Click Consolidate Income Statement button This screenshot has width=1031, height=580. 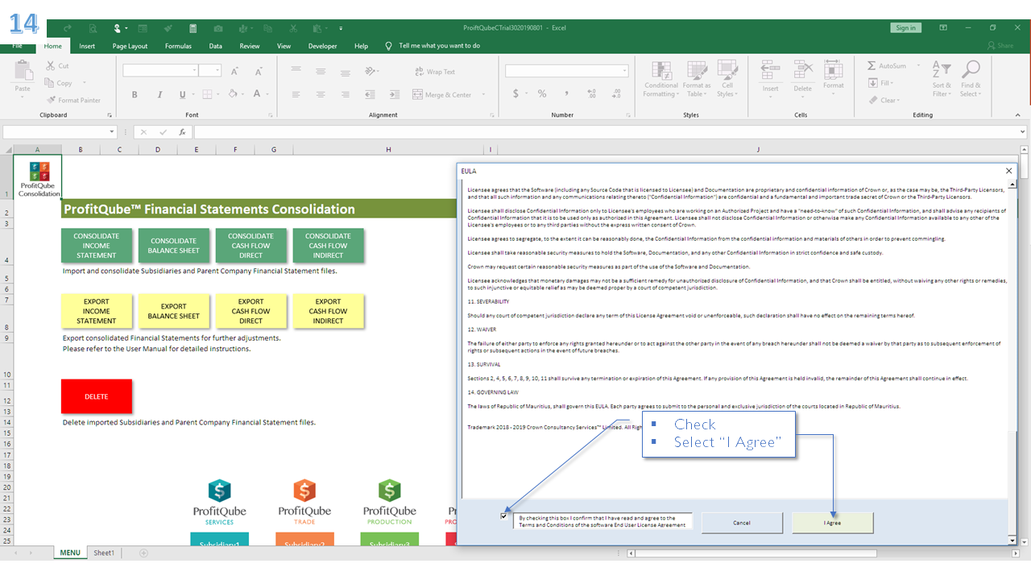[97, 246]
